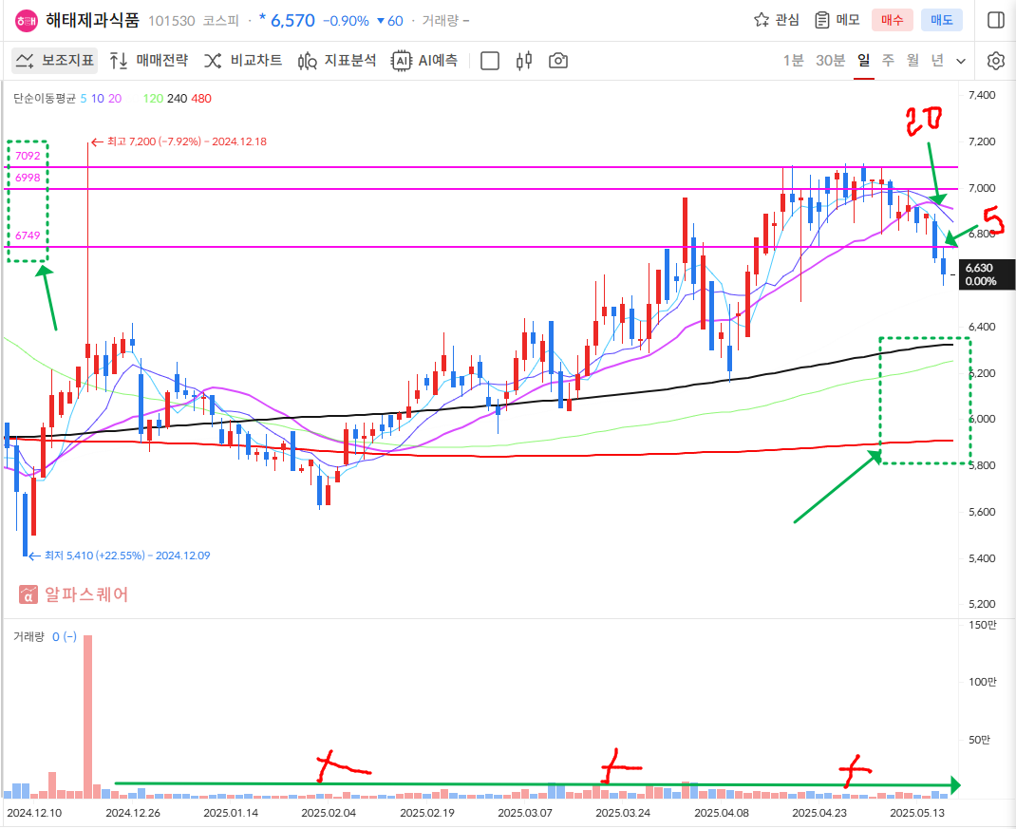Click the 6,570 price in header
The image size is (1016, 829).
tap(292, 21)
